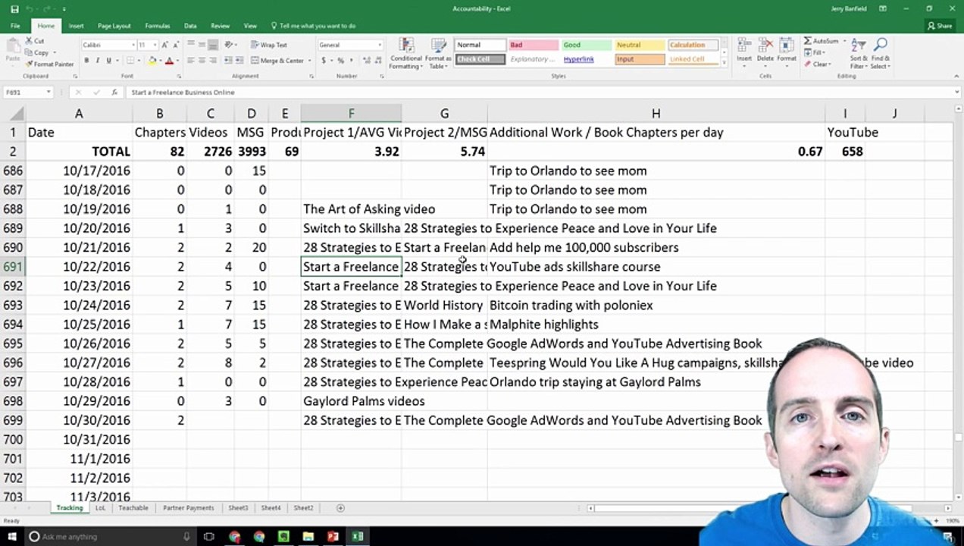Apply the Calculation cell style
The image size is (964, 546).
pos(693,45)
